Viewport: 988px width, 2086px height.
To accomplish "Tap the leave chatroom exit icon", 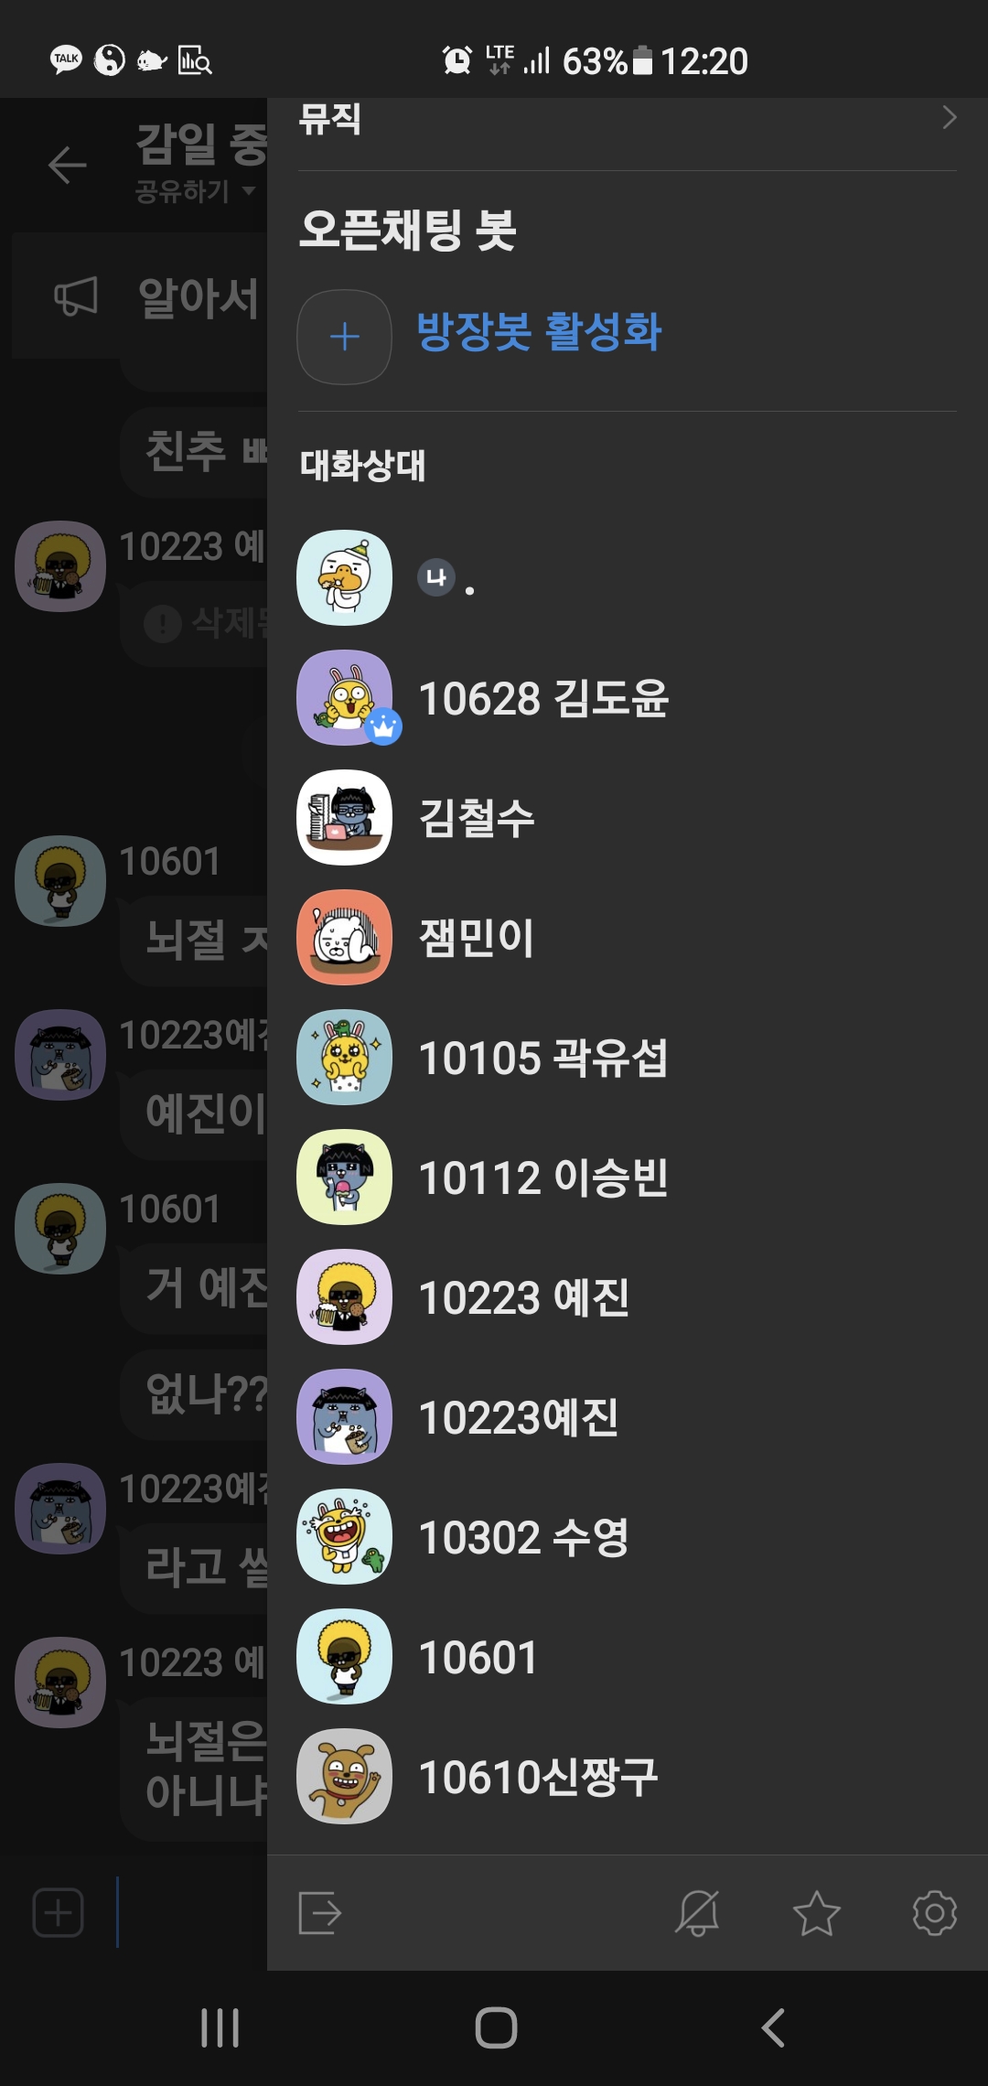I will pyautogui.click(x=320, y=1913).
